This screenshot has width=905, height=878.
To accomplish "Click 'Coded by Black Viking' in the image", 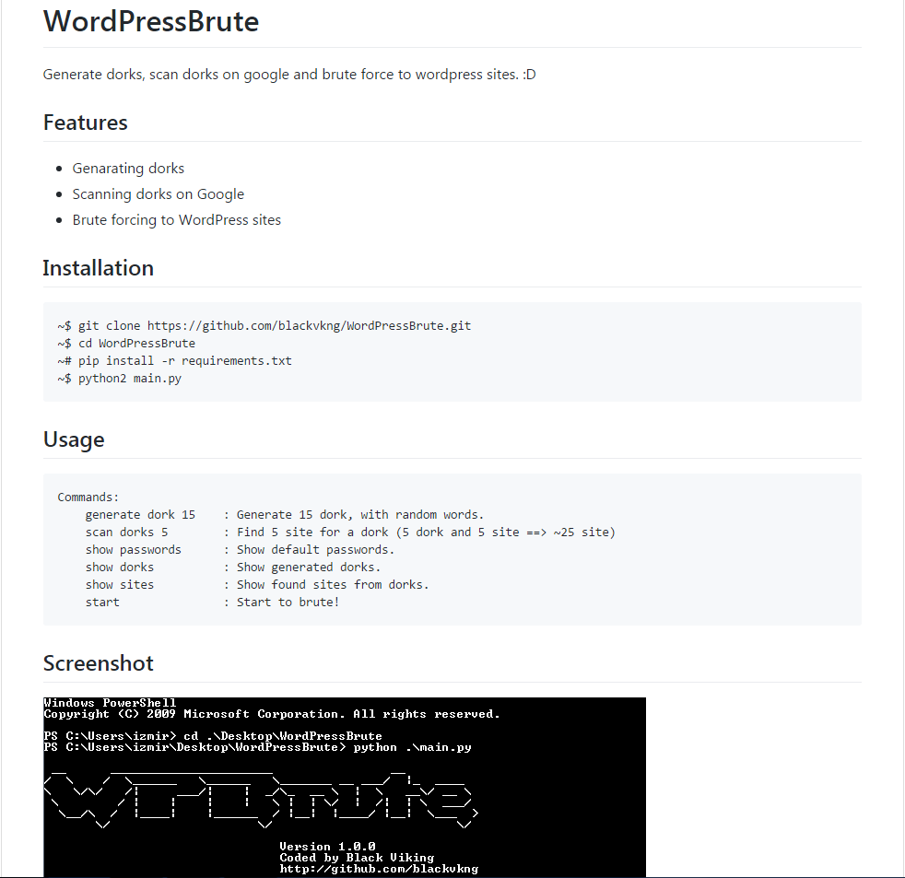I will click(x=357, y=858).
